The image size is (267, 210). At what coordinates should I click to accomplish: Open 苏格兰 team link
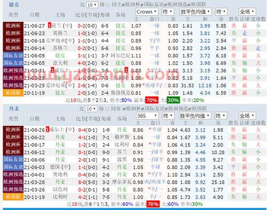pyautogui.click(x=60, y=48)
